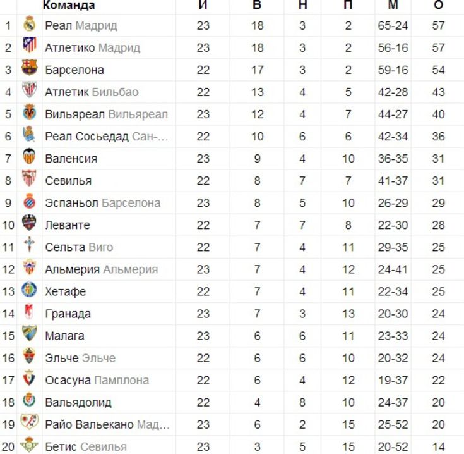The image size is (464, 454).
Task: Click the Real Madrid club crest
Action: point(29,23)
